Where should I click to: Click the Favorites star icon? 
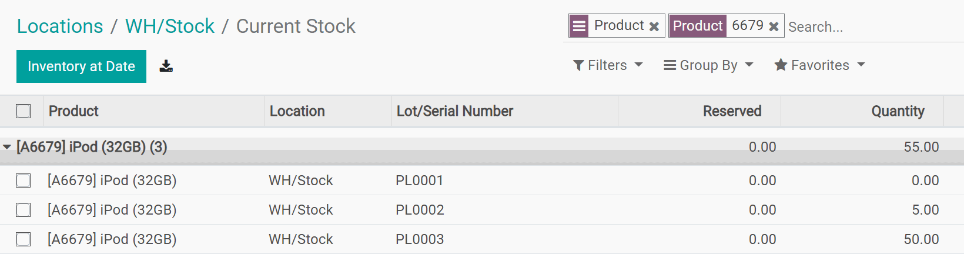(781, 65)
